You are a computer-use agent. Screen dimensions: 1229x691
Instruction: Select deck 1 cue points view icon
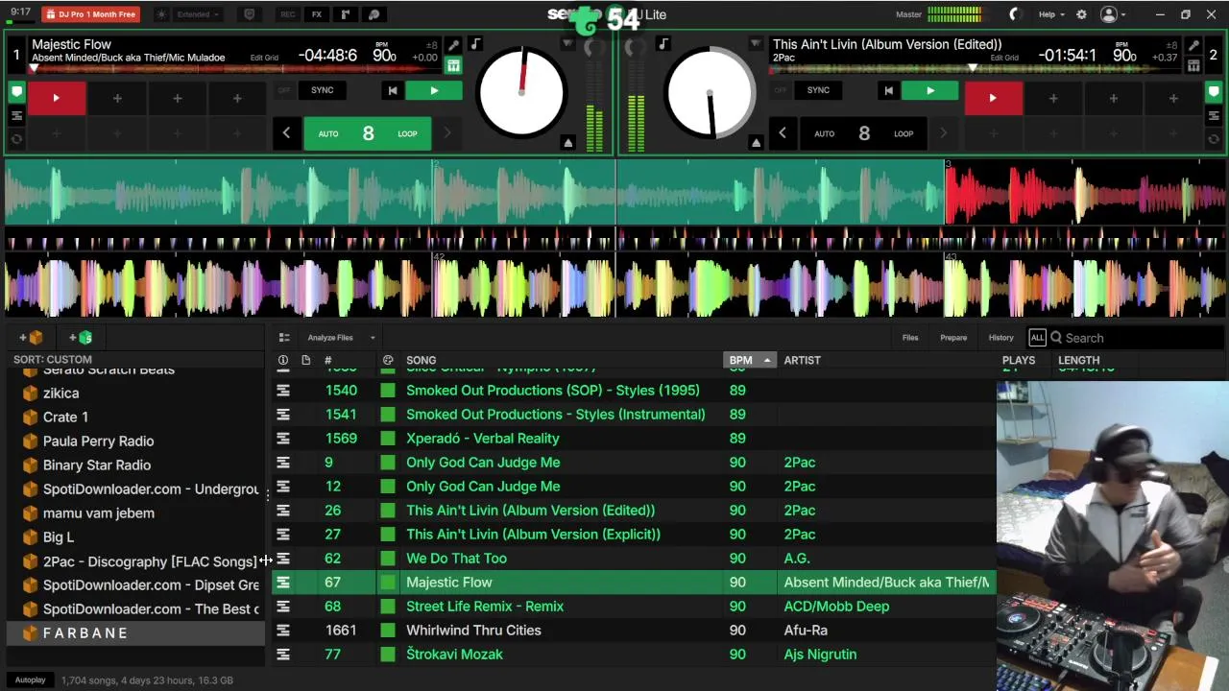(16, 92)
